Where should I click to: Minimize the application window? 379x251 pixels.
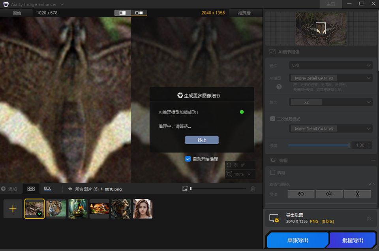click(349, 4)
